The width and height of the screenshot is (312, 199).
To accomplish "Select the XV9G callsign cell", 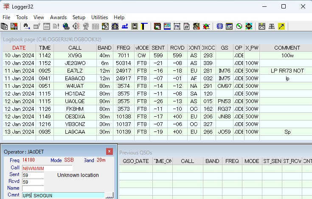I will (75, 56).
